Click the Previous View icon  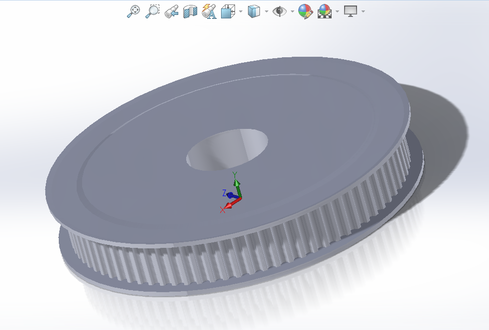click(171, 11)
